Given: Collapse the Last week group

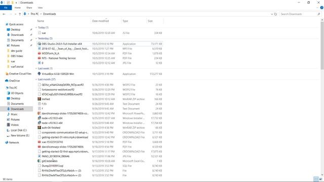Looking at the screenshot, I should [36, 69].
